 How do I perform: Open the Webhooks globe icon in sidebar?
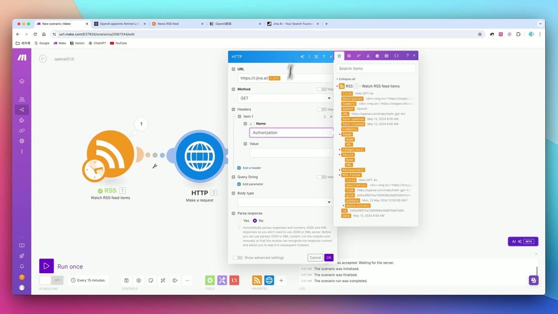click(22, 141)
